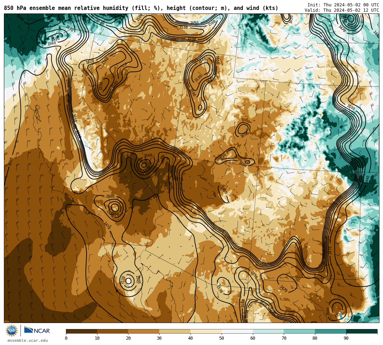383x345 pixels.
Task: Click the 90-100% dark green colorbar segment
Action: click(362, 331)
